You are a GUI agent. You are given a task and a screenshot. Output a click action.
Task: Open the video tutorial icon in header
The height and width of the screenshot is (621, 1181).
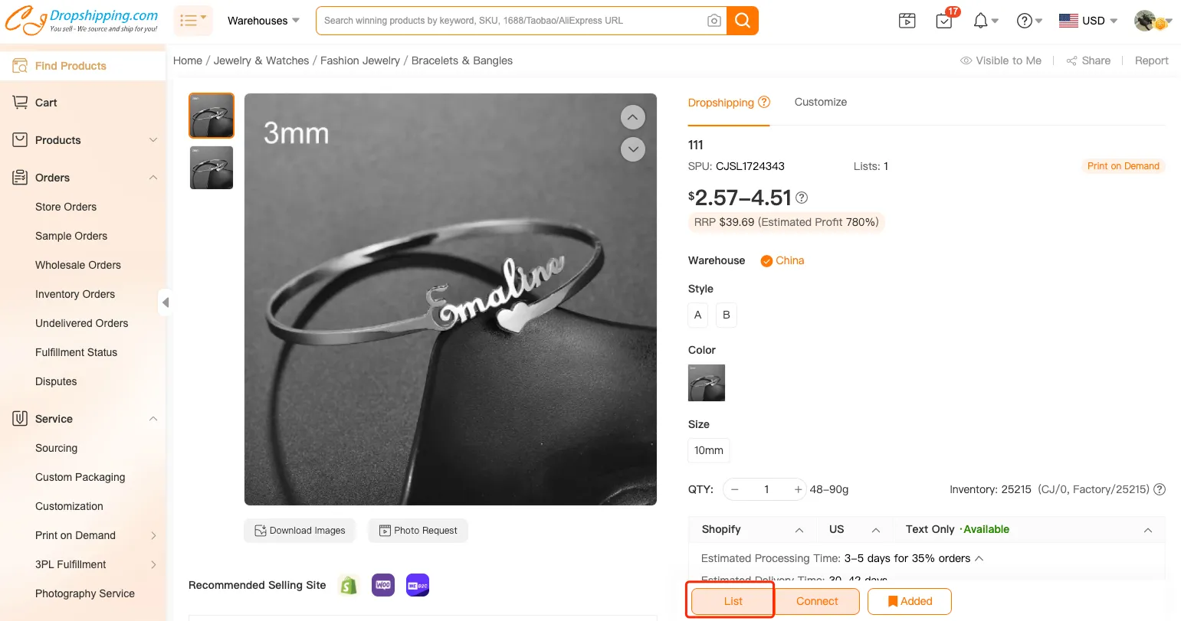click(907, 21)
